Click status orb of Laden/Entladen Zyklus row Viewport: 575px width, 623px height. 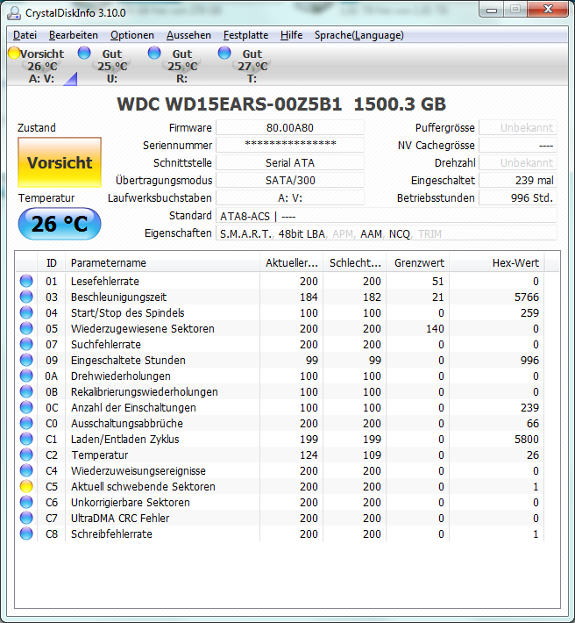tap(26, 439)
